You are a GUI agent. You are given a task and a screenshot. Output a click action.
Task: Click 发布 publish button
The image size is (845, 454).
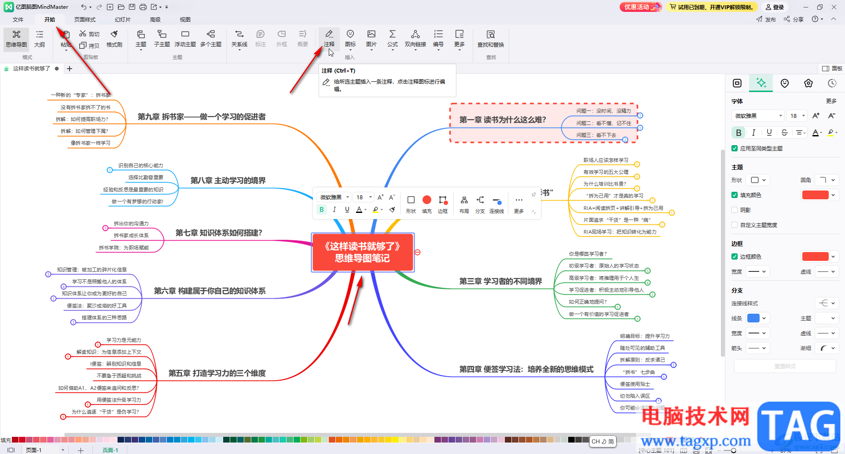(766, 19)
